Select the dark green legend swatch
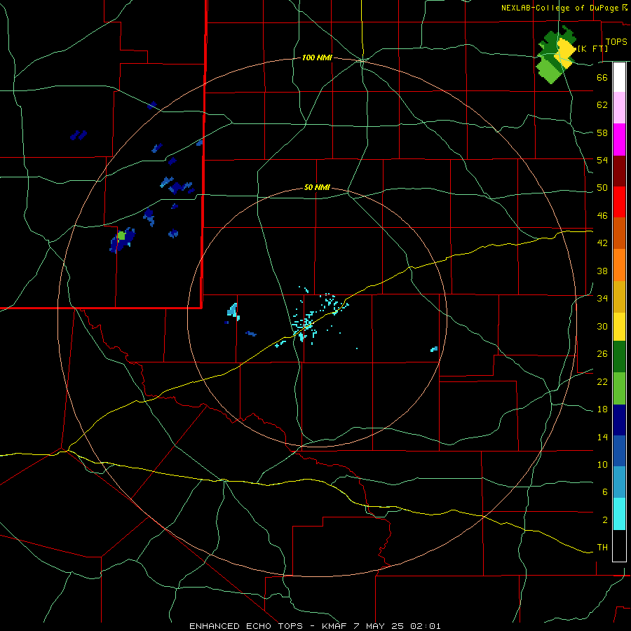The height and width of the screenshot is (631, 631). [x=619, y=357]
